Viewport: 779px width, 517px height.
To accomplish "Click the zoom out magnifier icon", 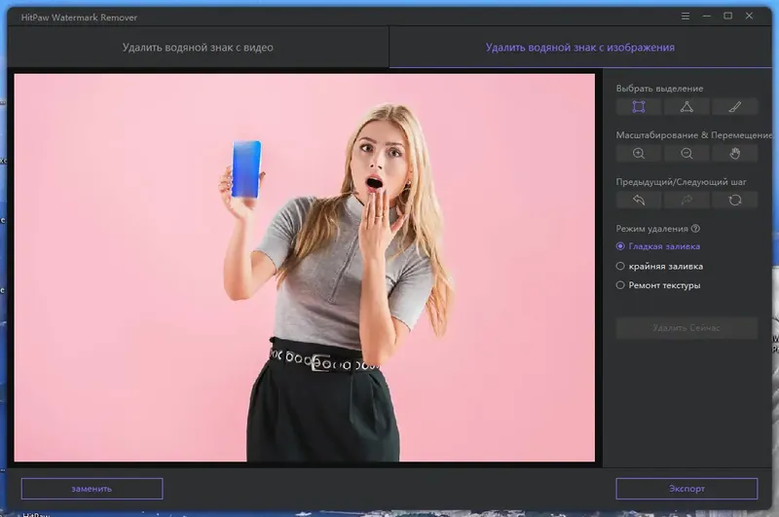I will point(686,154).
